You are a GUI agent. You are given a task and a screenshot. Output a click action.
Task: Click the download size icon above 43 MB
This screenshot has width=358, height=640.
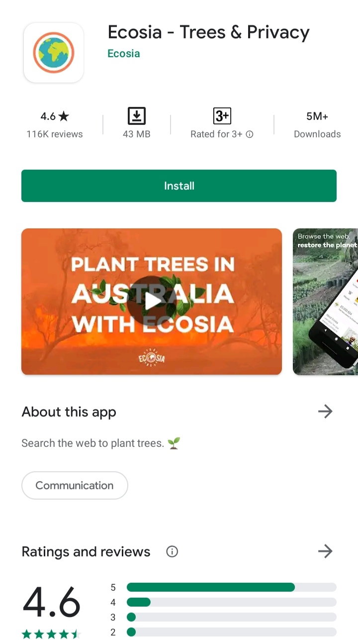[x=136, y=116]
